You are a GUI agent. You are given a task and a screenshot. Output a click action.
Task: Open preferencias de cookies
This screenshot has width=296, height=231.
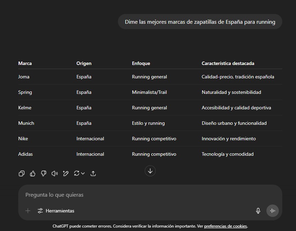coord(225,226)
